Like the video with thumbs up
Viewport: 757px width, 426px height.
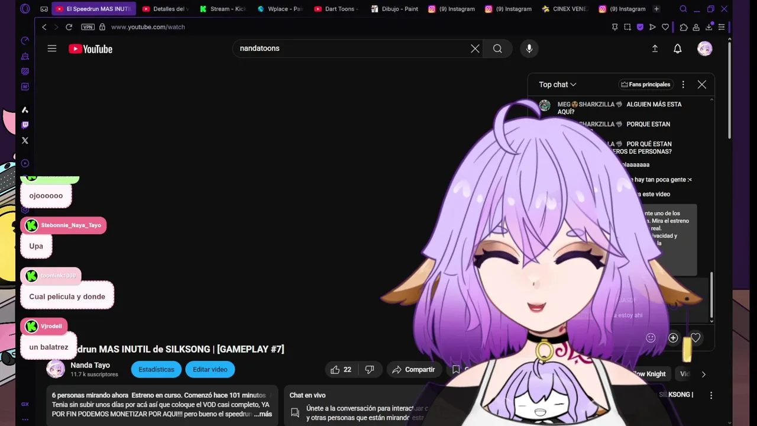[x=341, y=369]
